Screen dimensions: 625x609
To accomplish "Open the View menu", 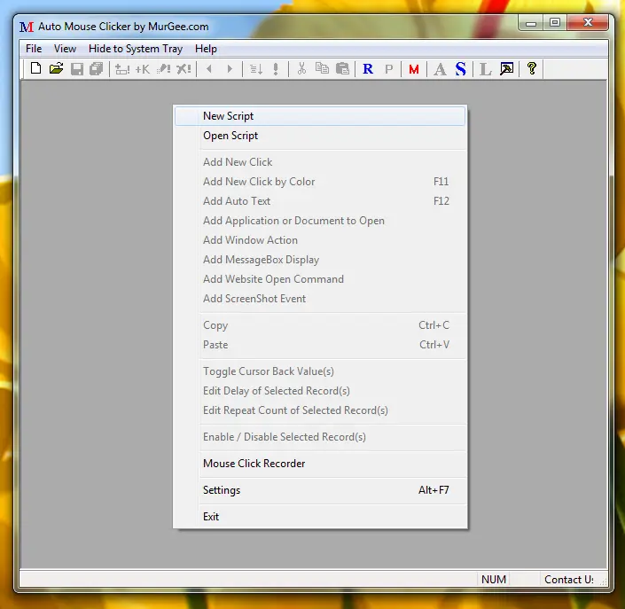I will click(65, 49).
